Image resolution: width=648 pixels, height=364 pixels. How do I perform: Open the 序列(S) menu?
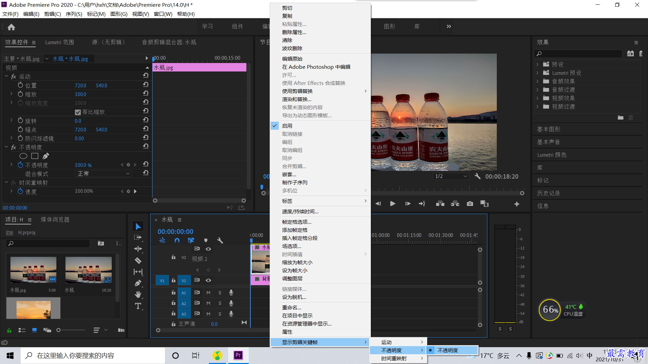(x=74, y=14)
